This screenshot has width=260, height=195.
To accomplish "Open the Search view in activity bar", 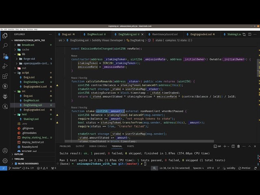I will coord(5,45).
